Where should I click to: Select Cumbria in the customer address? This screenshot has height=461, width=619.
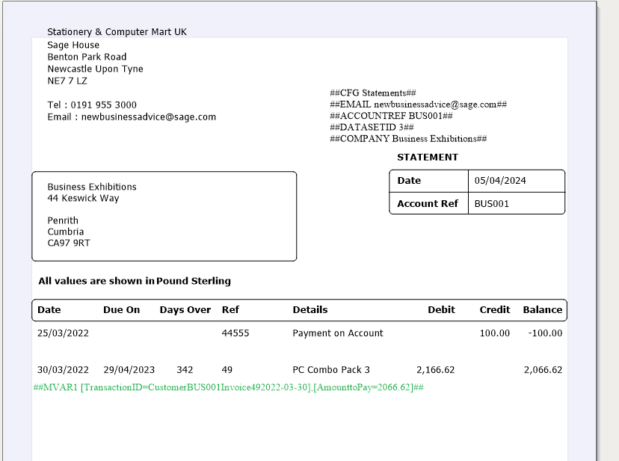pos(66,232)
